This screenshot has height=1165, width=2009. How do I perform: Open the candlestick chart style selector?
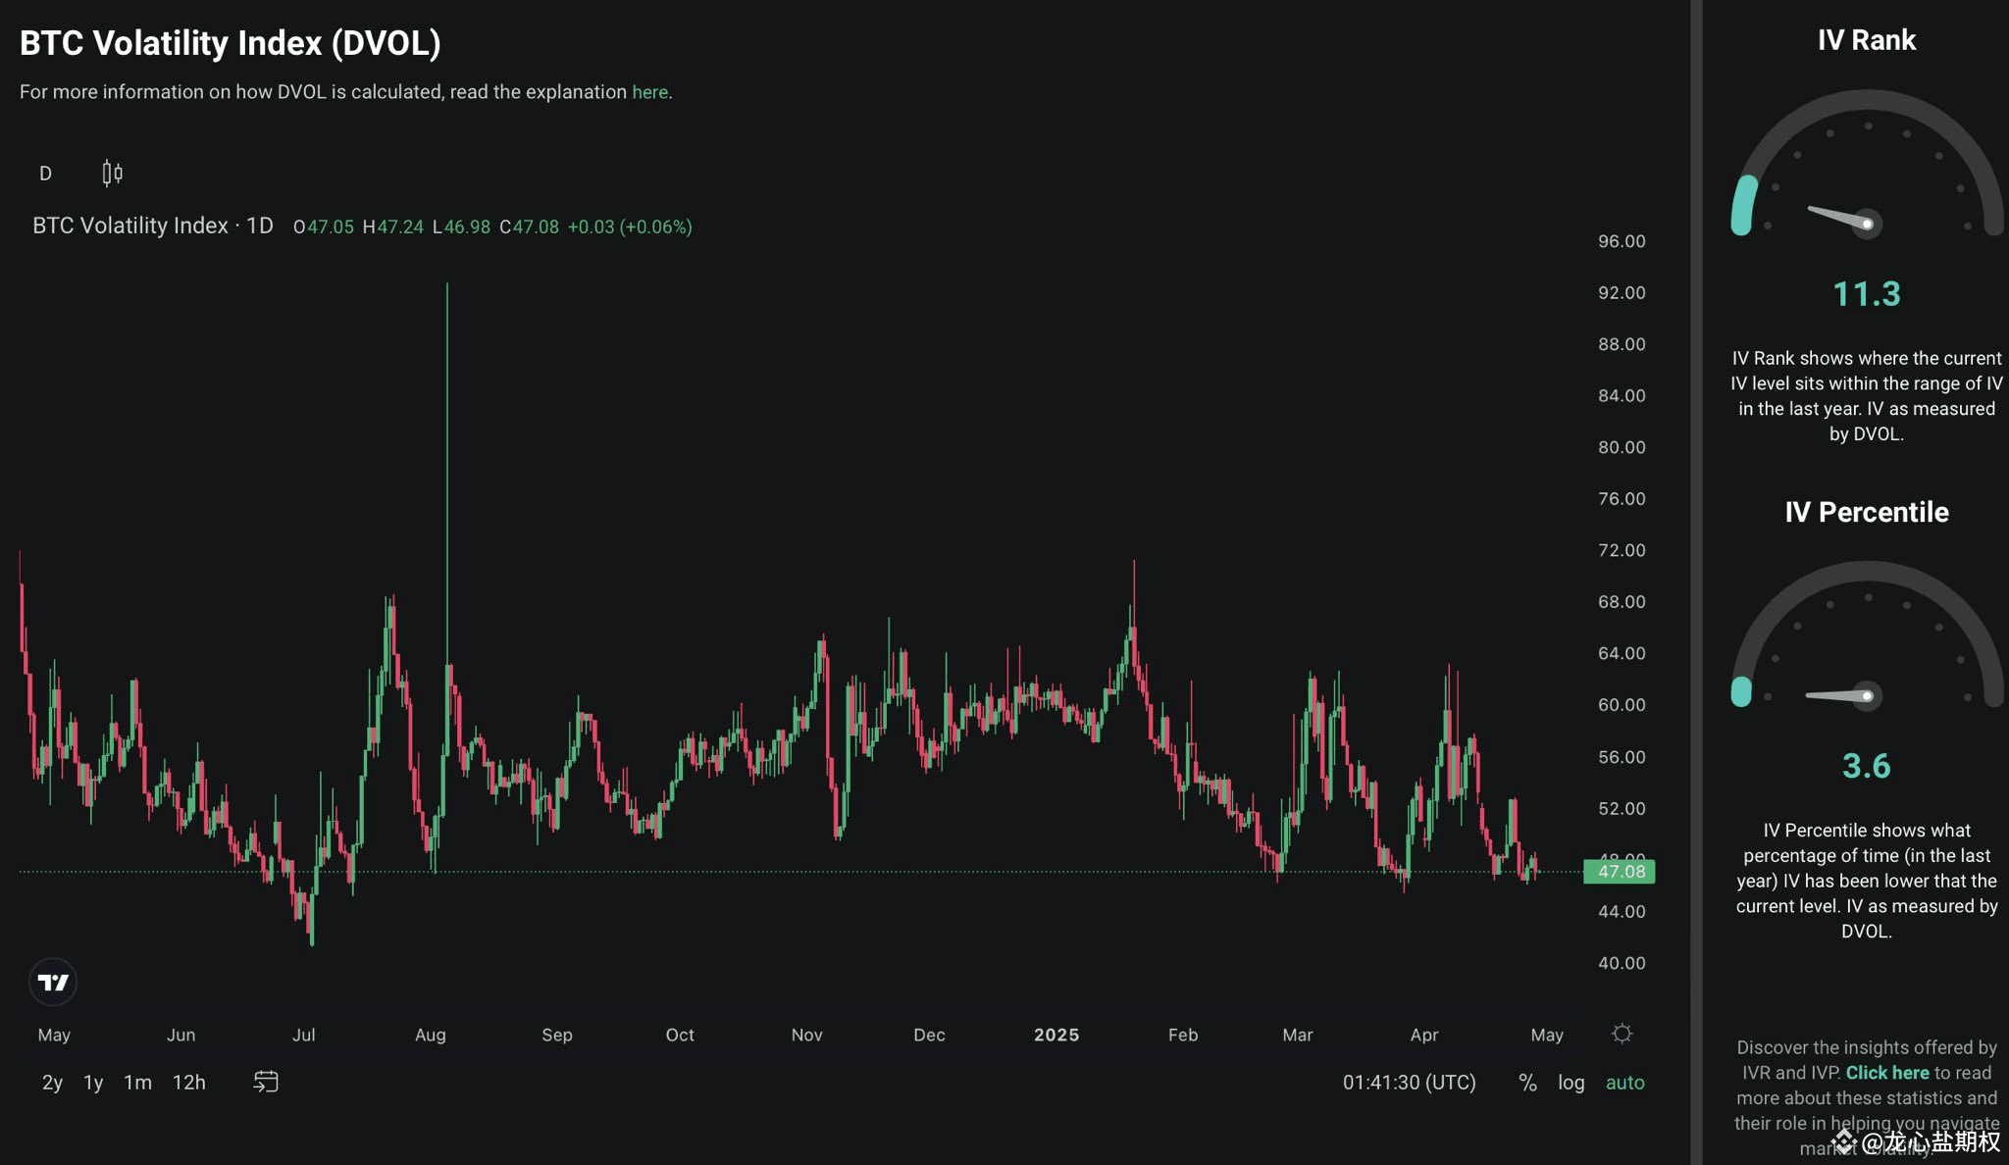(110, 173)
